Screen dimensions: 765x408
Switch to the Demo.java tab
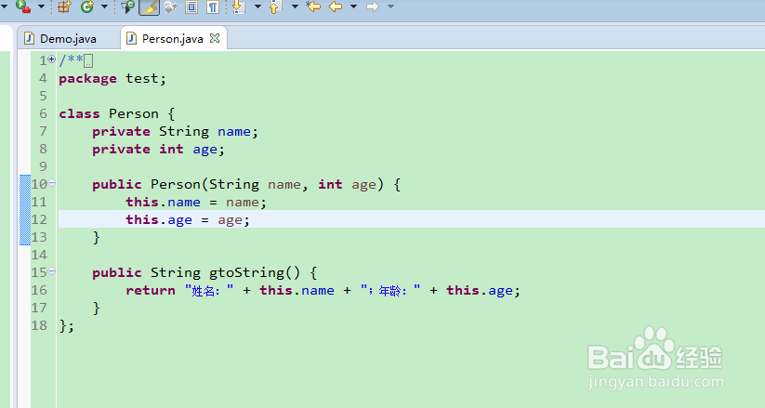(68, 38)
